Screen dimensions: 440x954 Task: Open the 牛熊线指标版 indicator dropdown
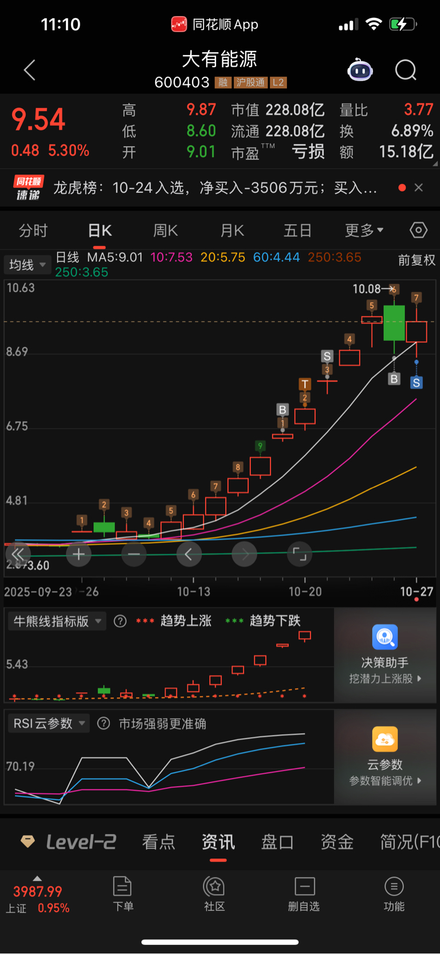point(57,621)
